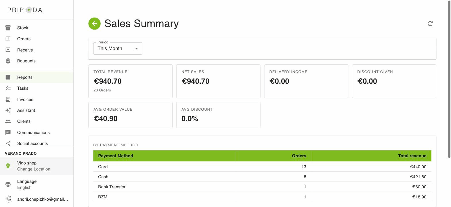Click the page vertical scrollbar
451x207 pixels.
[x=449, y=79]
